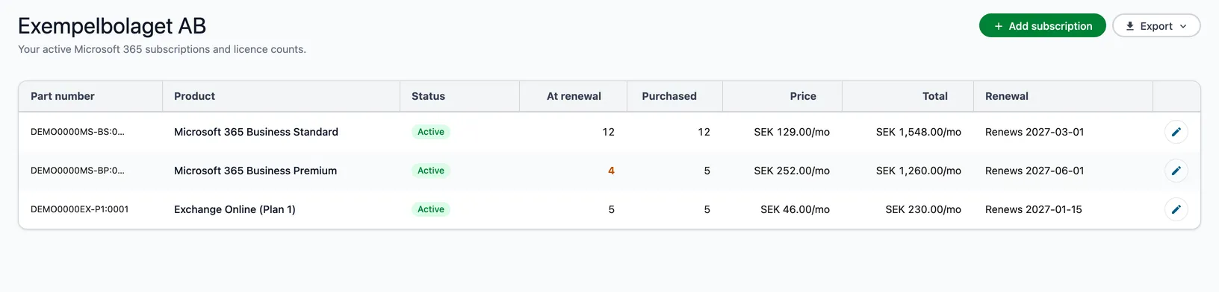The height and width of the screenshot is (292, 1219).
Task: Edit the Exchange Online Plan 1 subscription
Action: pos(1176,209)
